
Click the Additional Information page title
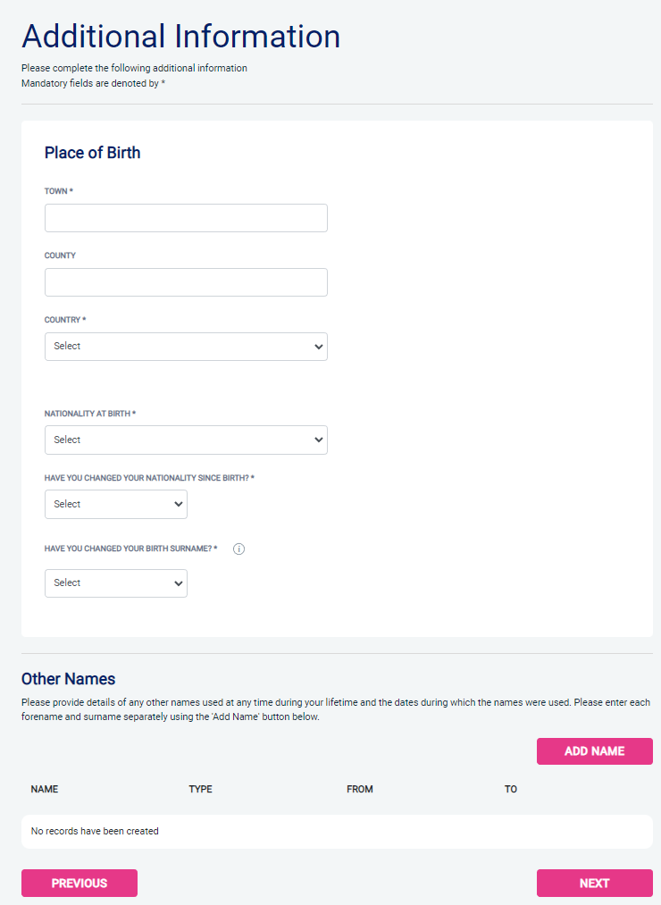click(x=180, y=37)
